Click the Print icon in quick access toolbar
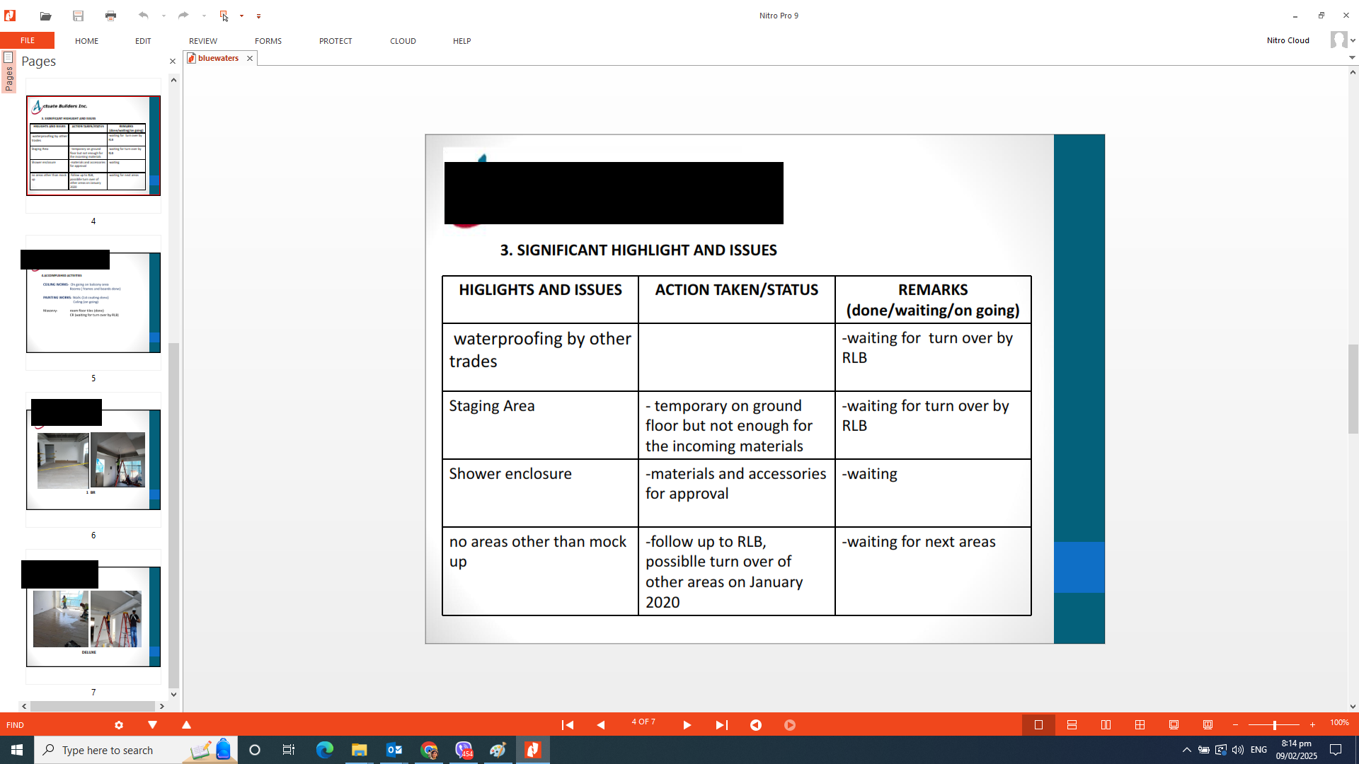The height and width of the screenshot is (764, 1359). coord(110,16)
